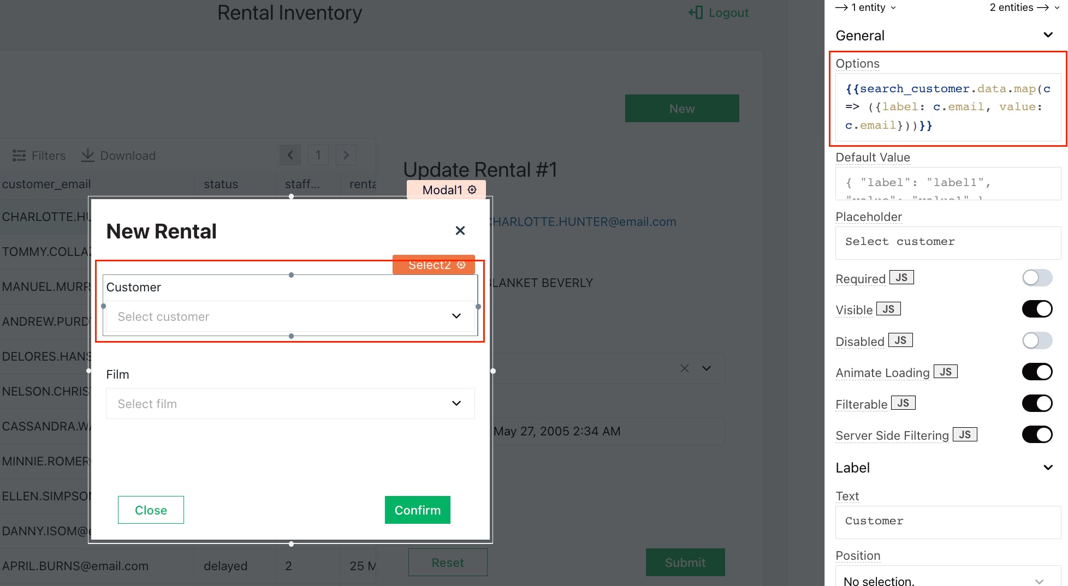Click the Filters icon in table toolbar
This screenshot has width=1068, height=586.
click(19, 156)
